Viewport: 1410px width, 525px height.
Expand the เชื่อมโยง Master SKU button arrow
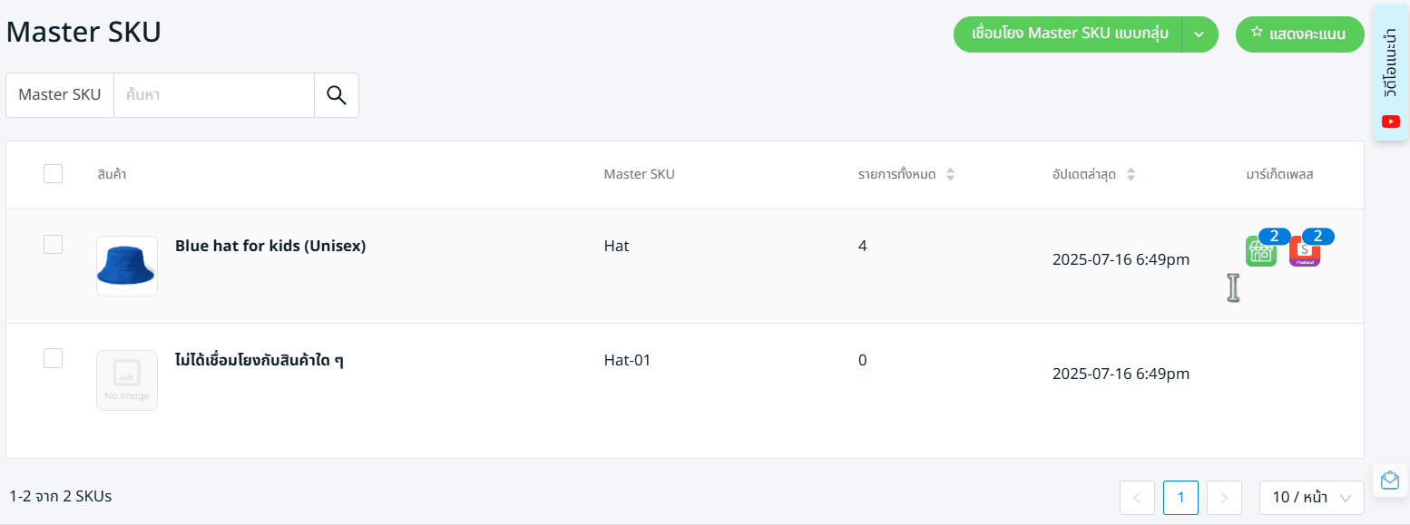[x=1199, y=34]
